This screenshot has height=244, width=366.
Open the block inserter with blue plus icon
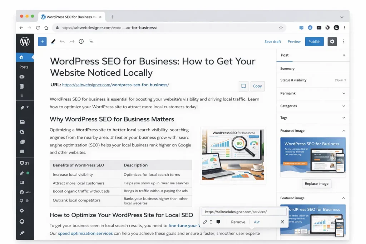point(42,41)
